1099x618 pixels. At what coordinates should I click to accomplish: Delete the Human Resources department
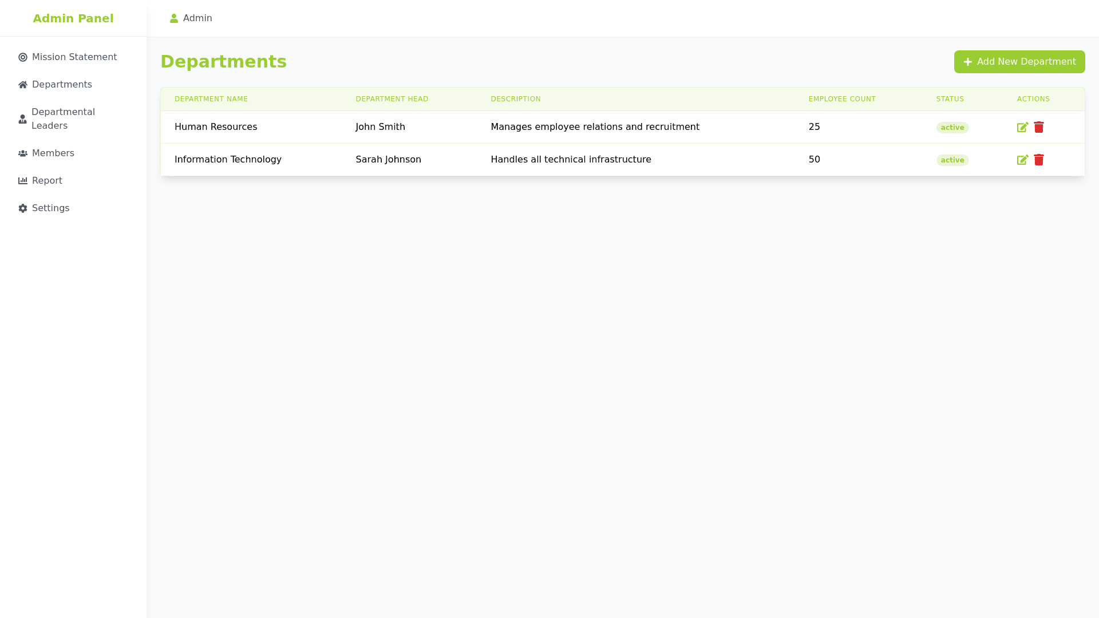pos(1039,127)
